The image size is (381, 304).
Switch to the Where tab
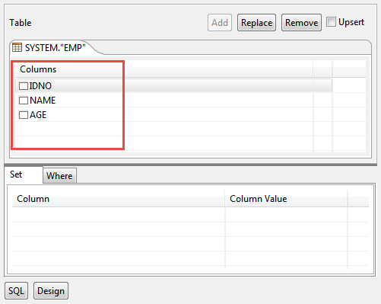[x=59, y=175]
